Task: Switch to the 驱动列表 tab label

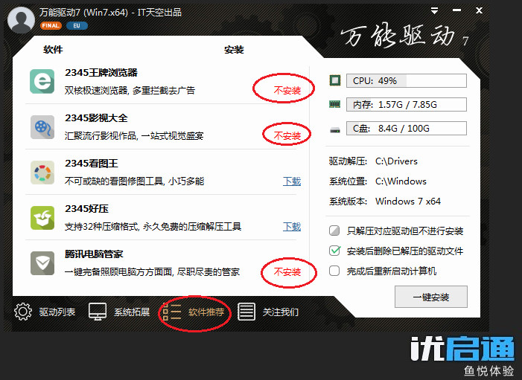Action: click(x=57, y=312)
